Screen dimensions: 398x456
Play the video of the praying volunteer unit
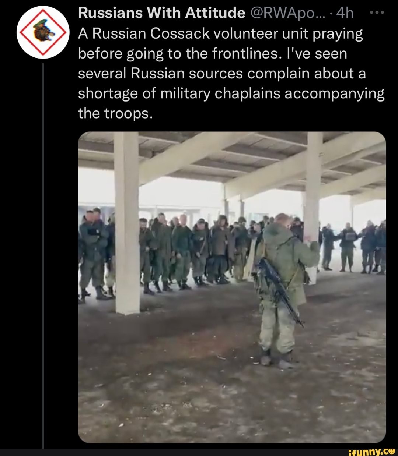(x=232, y=287)
